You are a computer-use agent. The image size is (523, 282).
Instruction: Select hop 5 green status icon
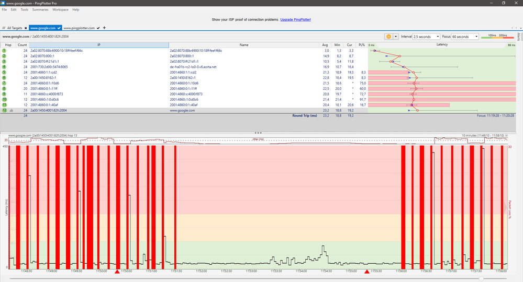pos(4,72)
